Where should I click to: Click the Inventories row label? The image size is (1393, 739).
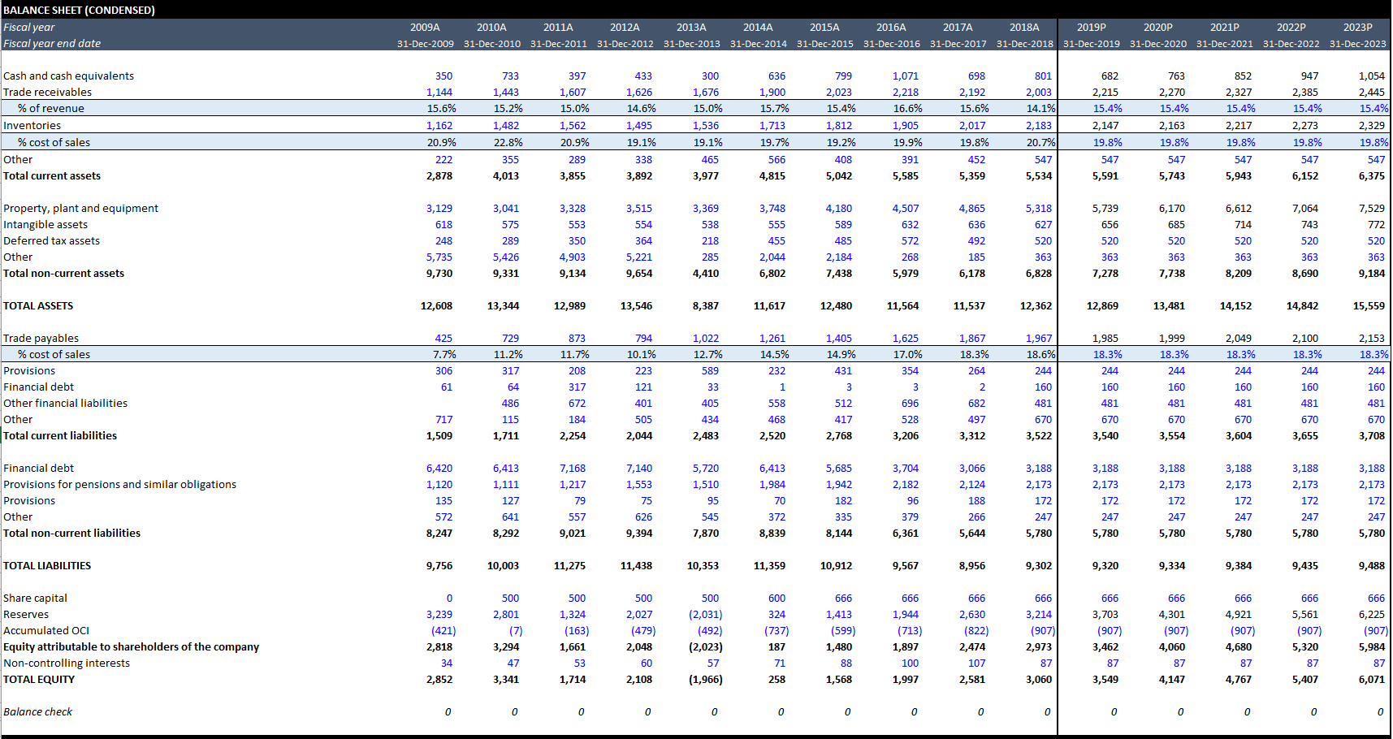[x=32, y=126]
